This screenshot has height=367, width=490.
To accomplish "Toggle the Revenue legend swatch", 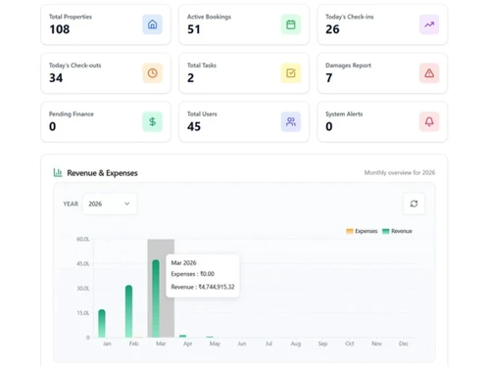I will click(x=386, y=231).
